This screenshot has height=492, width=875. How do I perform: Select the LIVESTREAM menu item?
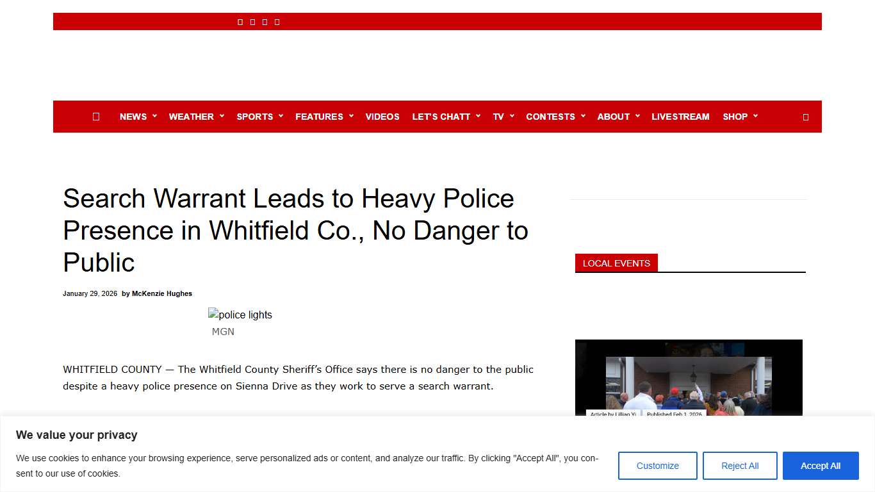tap(680, 117)
